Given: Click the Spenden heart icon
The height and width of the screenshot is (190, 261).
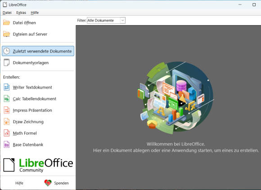Looking at the screenshot, I should (48, 183).
